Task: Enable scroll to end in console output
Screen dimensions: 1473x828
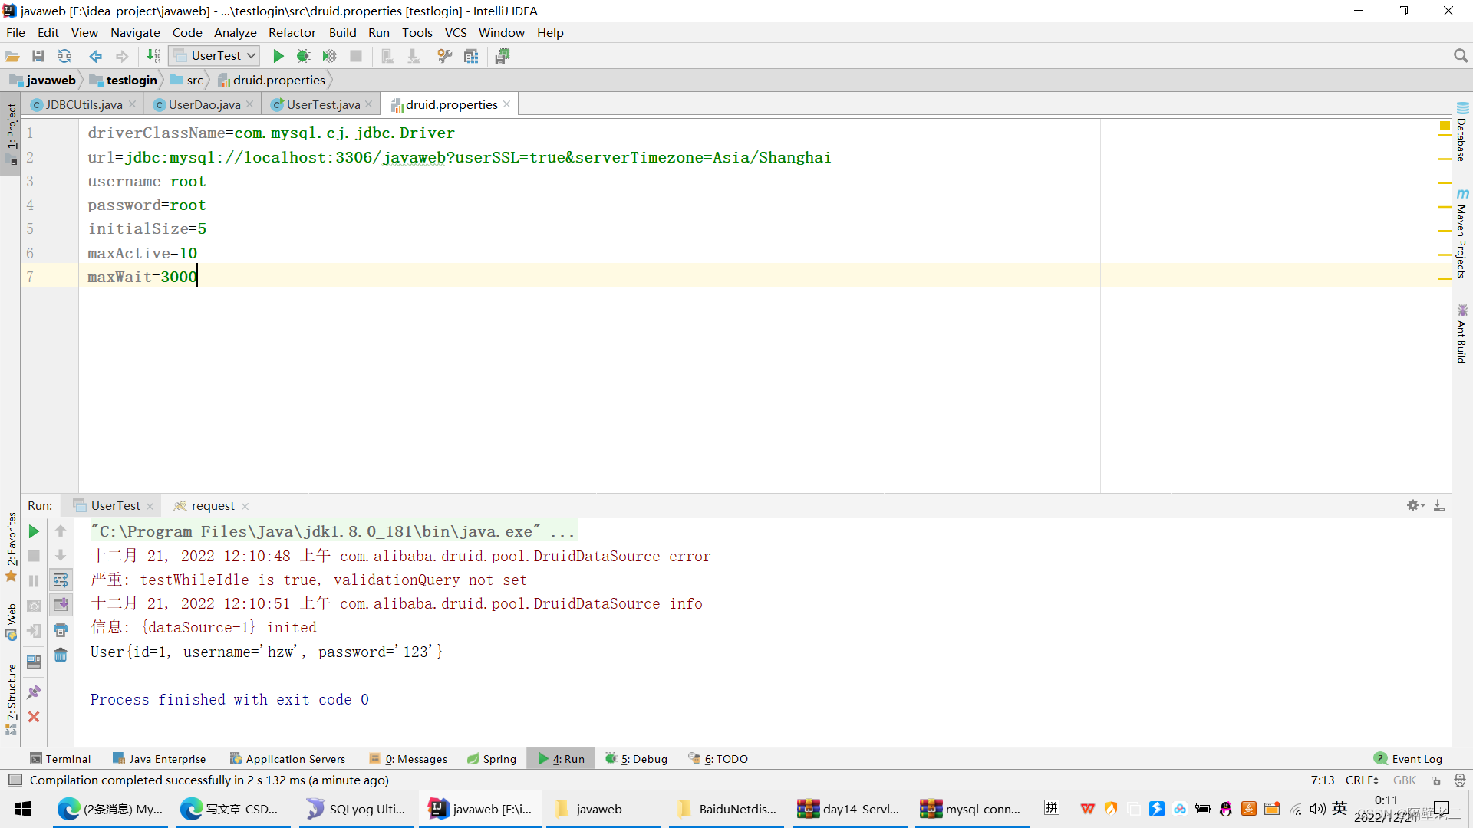Action: pyautogui.click(x=61, y=605)
